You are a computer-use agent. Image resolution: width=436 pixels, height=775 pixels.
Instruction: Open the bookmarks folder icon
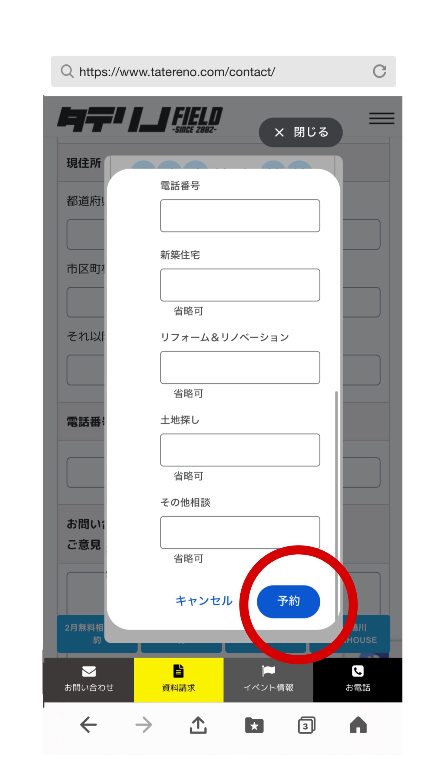254,725
